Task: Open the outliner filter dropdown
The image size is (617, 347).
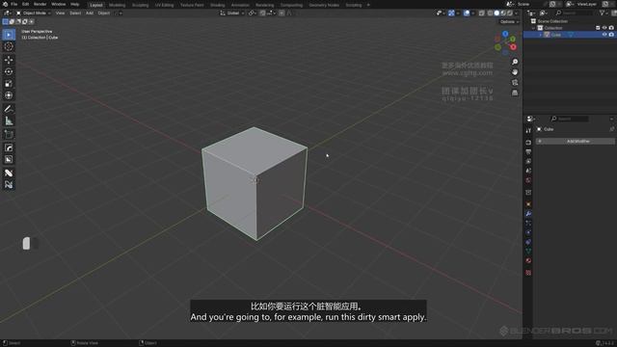Action: [604, 13]
